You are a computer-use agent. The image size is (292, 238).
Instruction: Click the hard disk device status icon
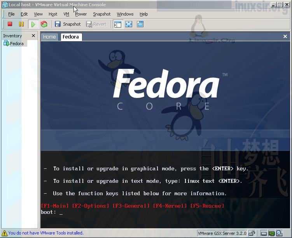(x=264, y=233)
